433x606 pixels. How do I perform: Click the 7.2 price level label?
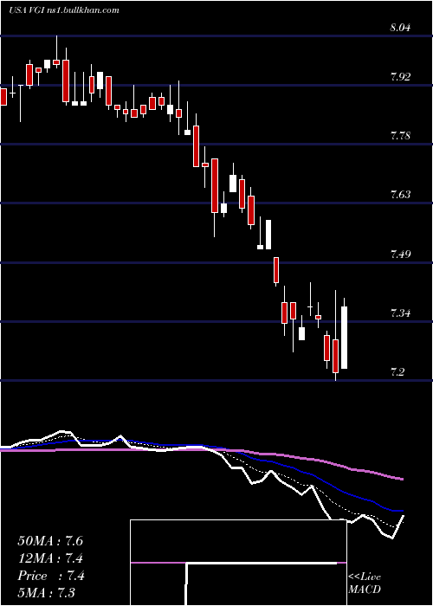pyautogui.click(x=398, y=372)
